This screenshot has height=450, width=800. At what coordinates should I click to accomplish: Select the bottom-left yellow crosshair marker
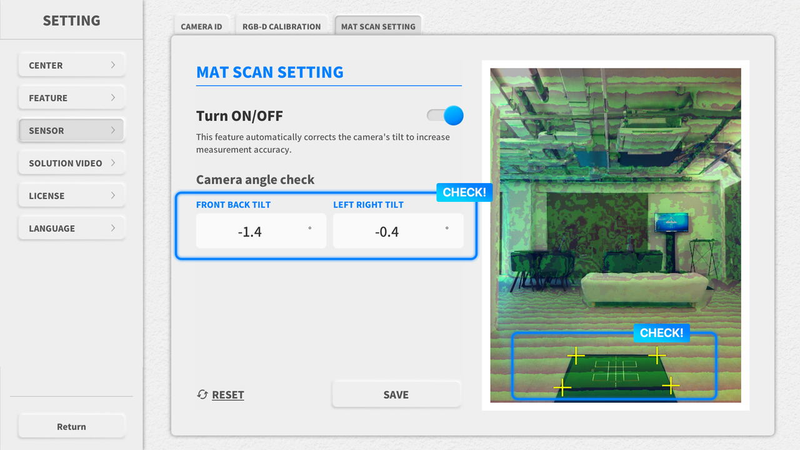[562, 387]
